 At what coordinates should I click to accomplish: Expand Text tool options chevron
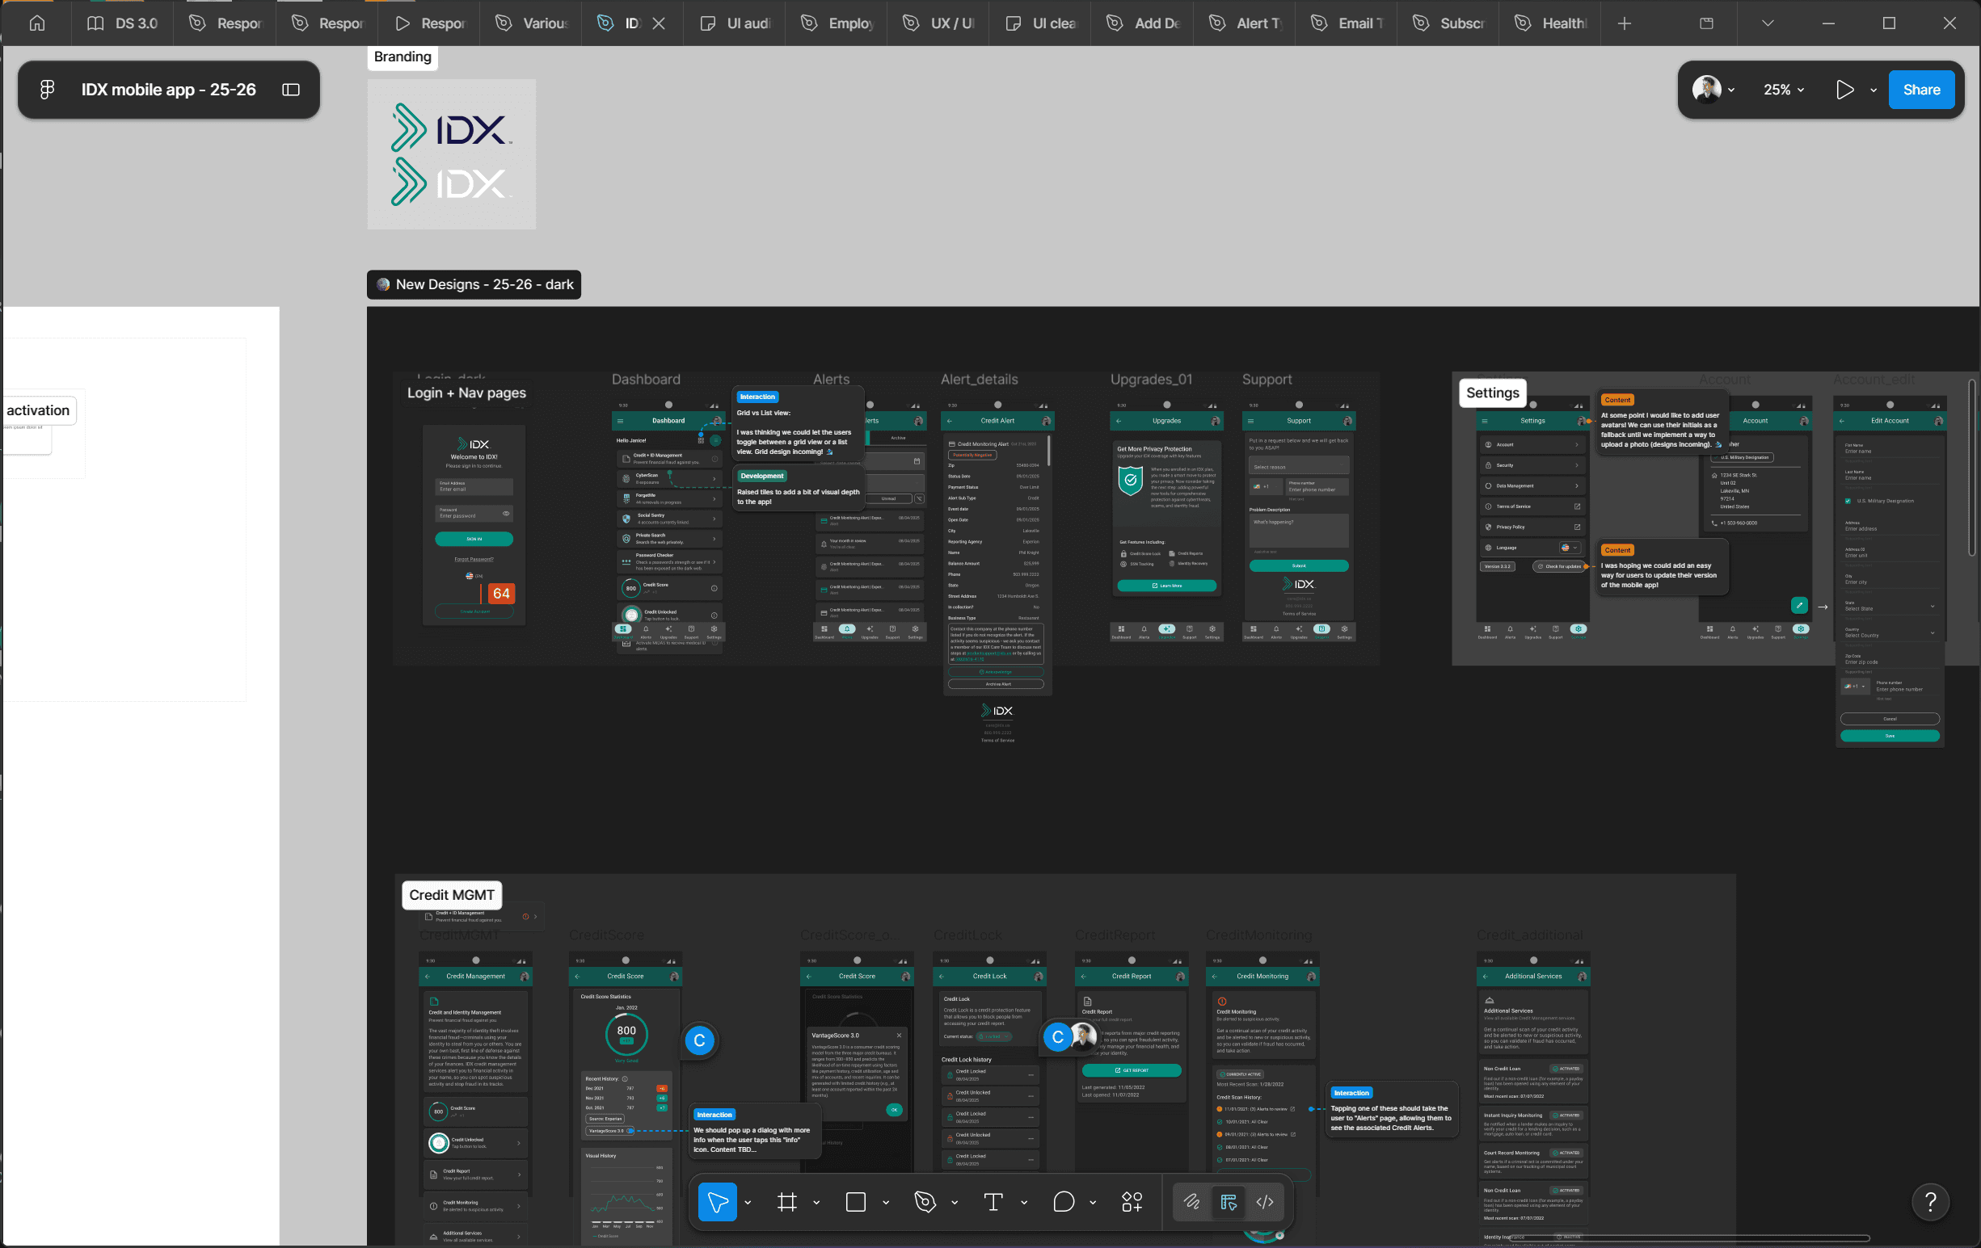point(1024,1203)
